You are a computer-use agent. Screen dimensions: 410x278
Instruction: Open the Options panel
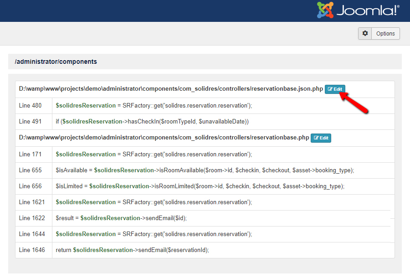(385, 33)
